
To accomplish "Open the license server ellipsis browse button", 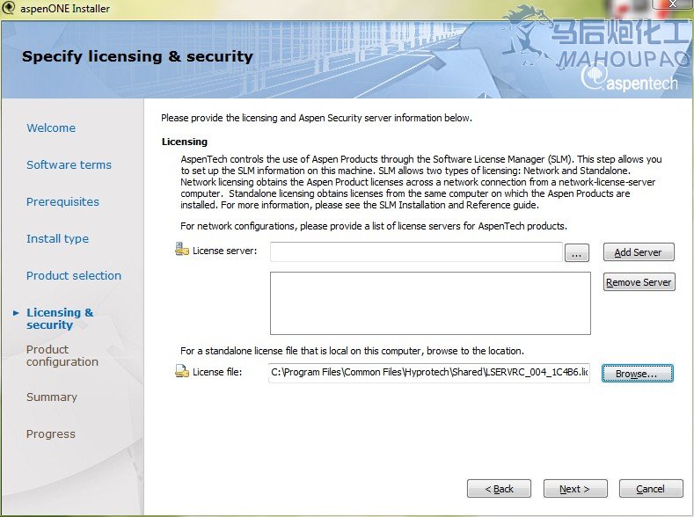I will (576, 252).
